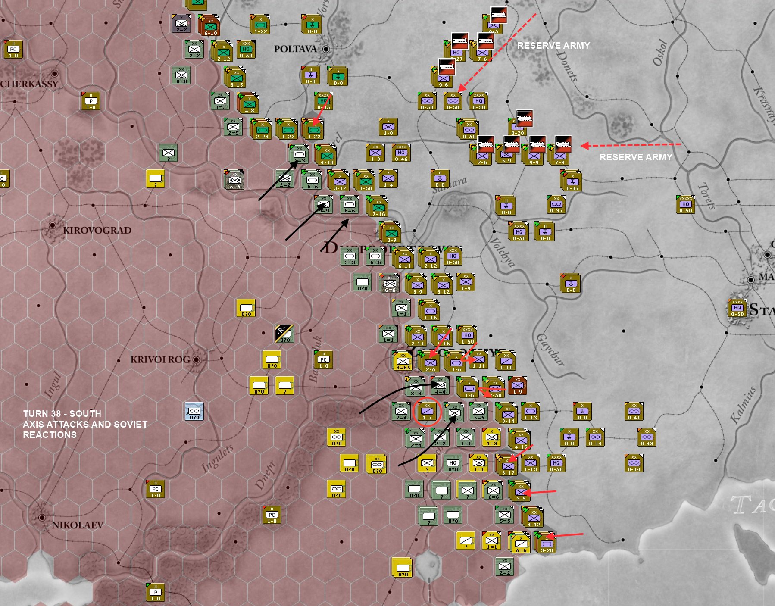Click the Cherkassy city label
The image size is (775, 606).
click(x=29, y=84)
